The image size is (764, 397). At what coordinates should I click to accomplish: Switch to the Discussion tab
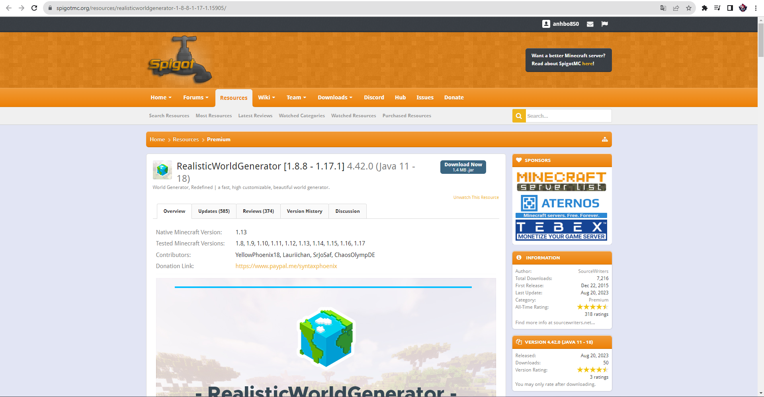click(348, 211)
